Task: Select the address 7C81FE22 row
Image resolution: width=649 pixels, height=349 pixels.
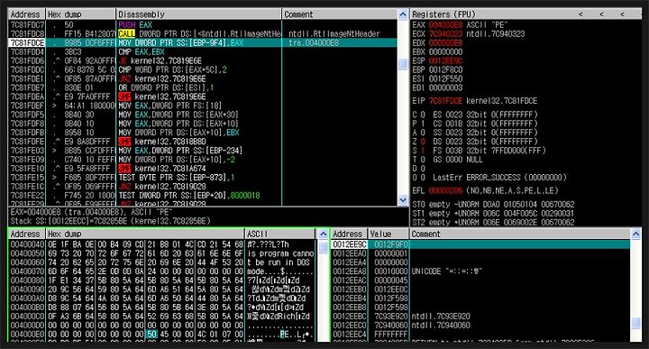Action: coord(203,196)
